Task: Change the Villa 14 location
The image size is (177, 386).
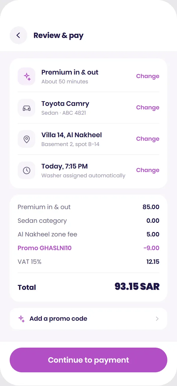Action: [147, 139]
